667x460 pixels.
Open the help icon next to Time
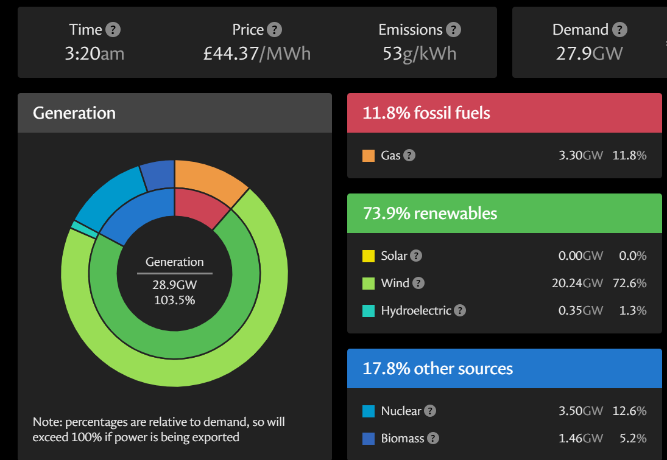113,30
